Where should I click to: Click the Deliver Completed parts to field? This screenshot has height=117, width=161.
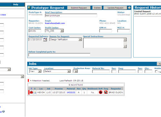point(59,55)
